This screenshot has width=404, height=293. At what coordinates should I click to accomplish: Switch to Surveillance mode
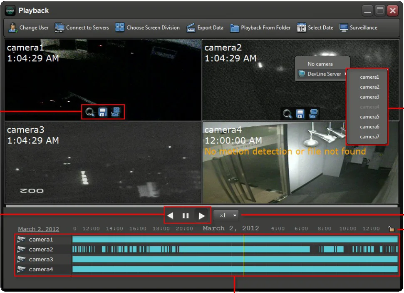358,28
